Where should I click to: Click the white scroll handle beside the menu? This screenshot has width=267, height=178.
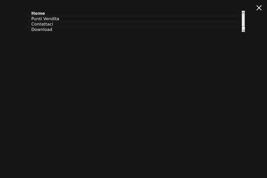coord(243,20)
